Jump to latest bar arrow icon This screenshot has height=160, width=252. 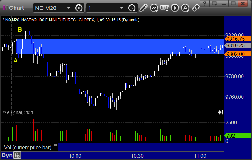point(220,112)
